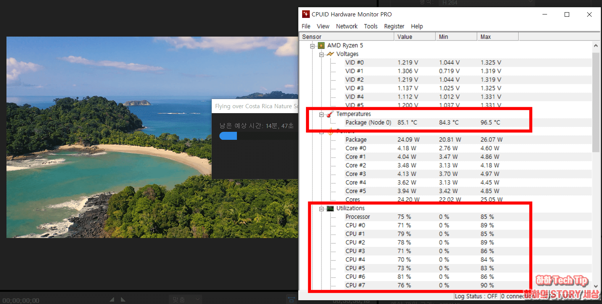Click the Mark Out icon below preview
Viewport: 602px width, 304px height.
point(123,299)
